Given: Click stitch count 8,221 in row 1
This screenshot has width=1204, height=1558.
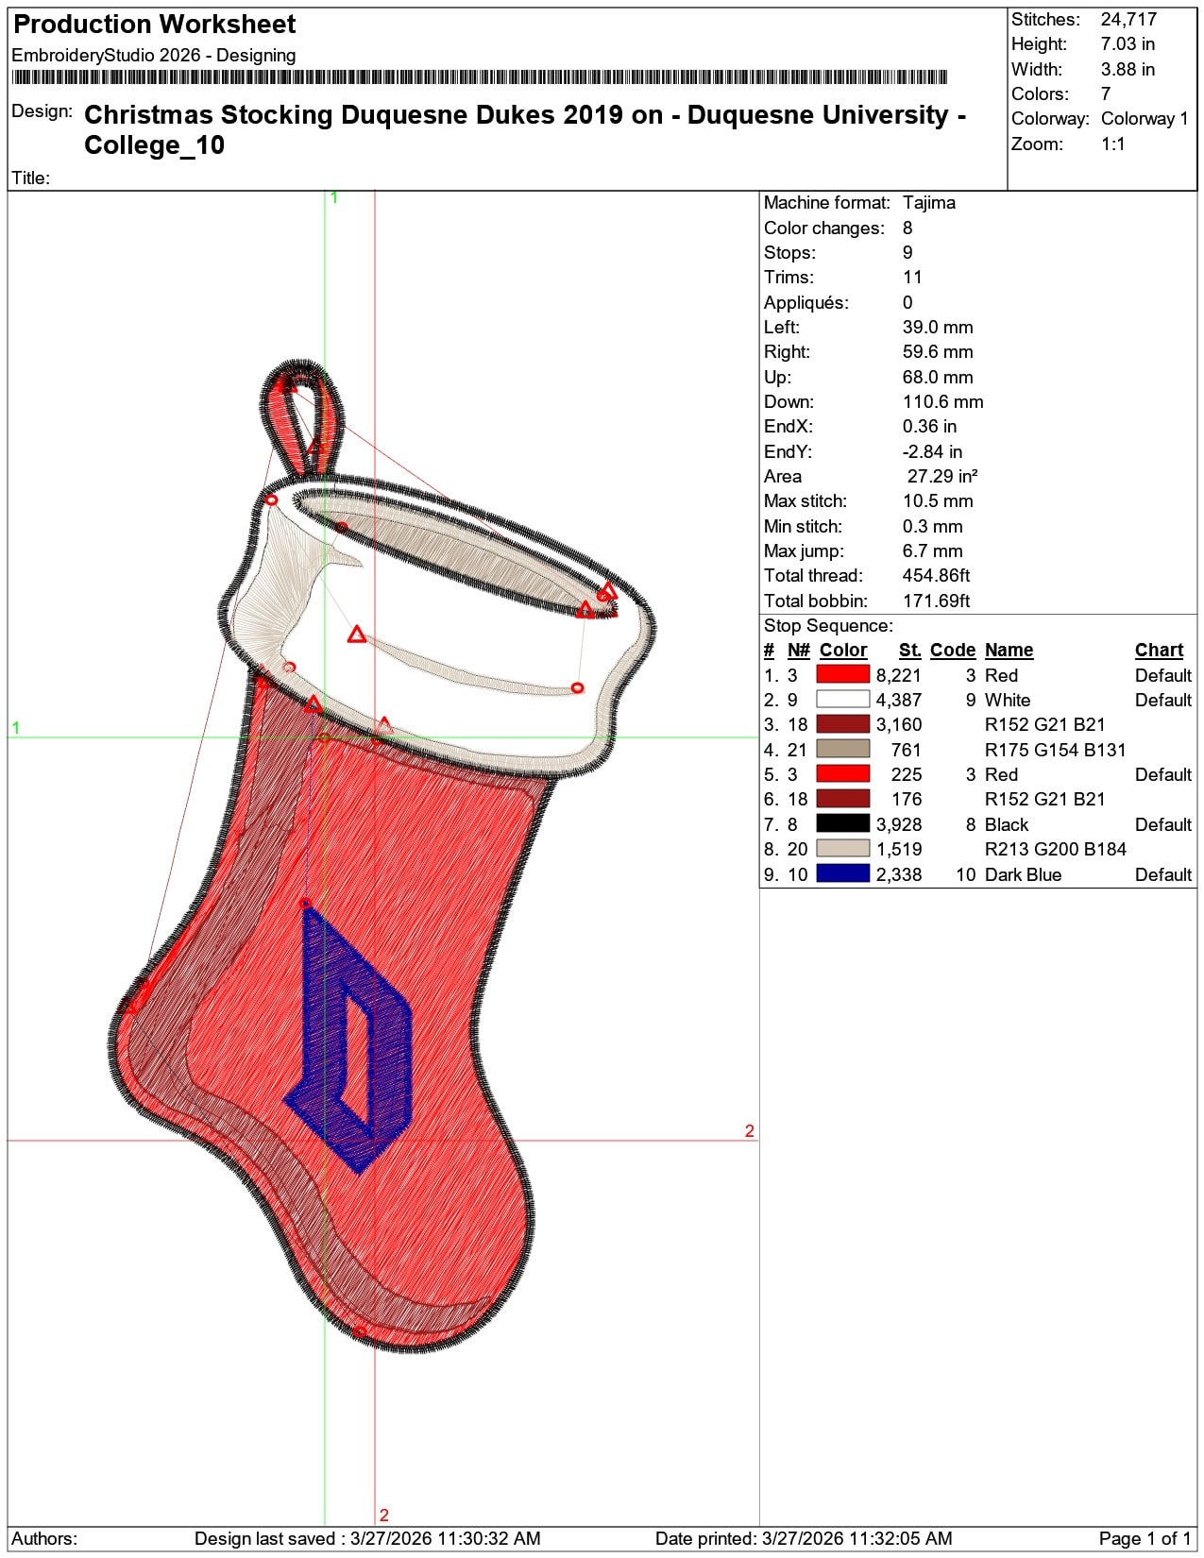Looking at the screenshot, I should click(x=899, y=675).
